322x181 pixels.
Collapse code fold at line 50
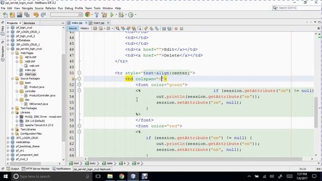pyautogui.click(x=79, y=73)
